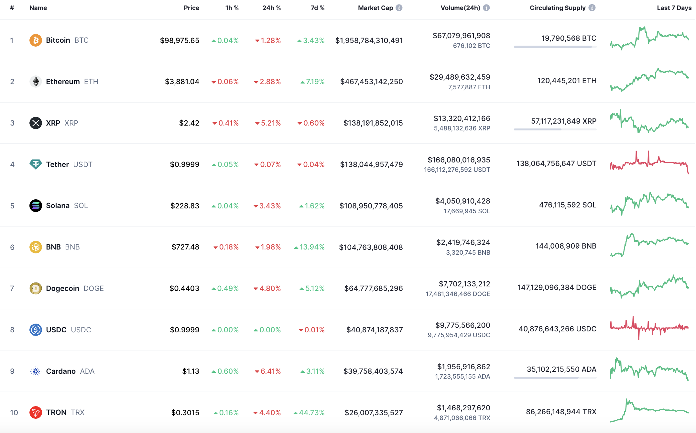Sort table by Price column header

(x=191, y=8)
